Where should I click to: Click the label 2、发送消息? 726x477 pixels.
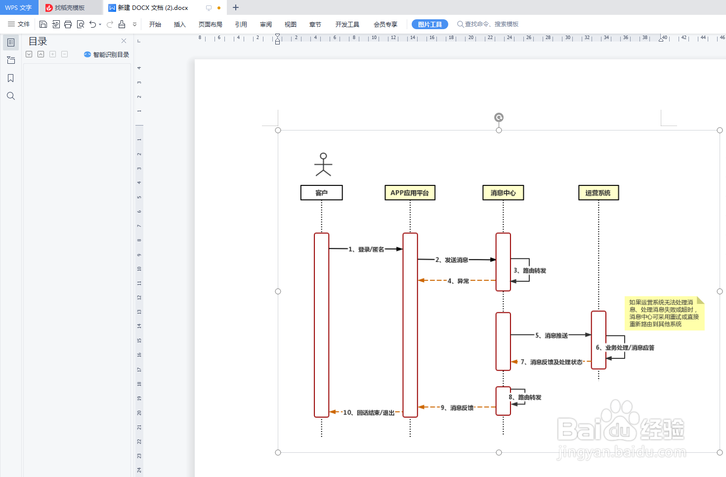pyautogui.click(x=452, y=260)
